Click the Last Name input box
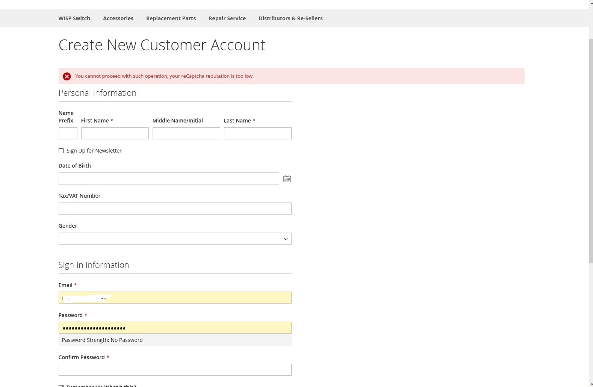Image resolution: width=593 pixels, height=387 pixels. click(x=257, y=133)
